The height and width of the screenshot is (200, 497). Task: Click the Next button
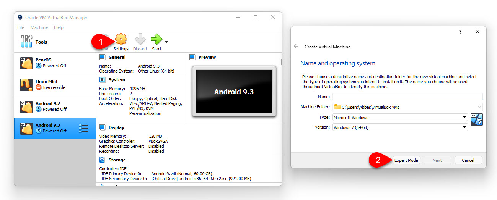(x=437, y=160)
